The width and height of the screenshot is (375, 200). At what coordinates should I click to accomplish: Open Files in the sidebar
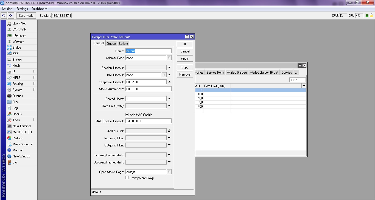point(21,102)
